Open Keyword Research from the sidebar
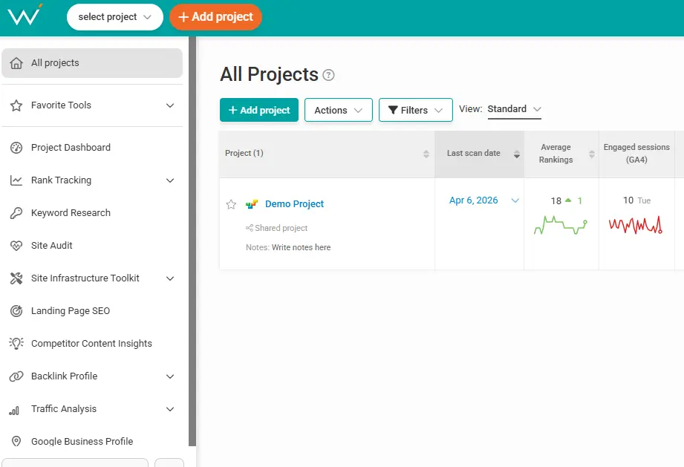This screenshot has height=467, width=684. tap(70, 213)
